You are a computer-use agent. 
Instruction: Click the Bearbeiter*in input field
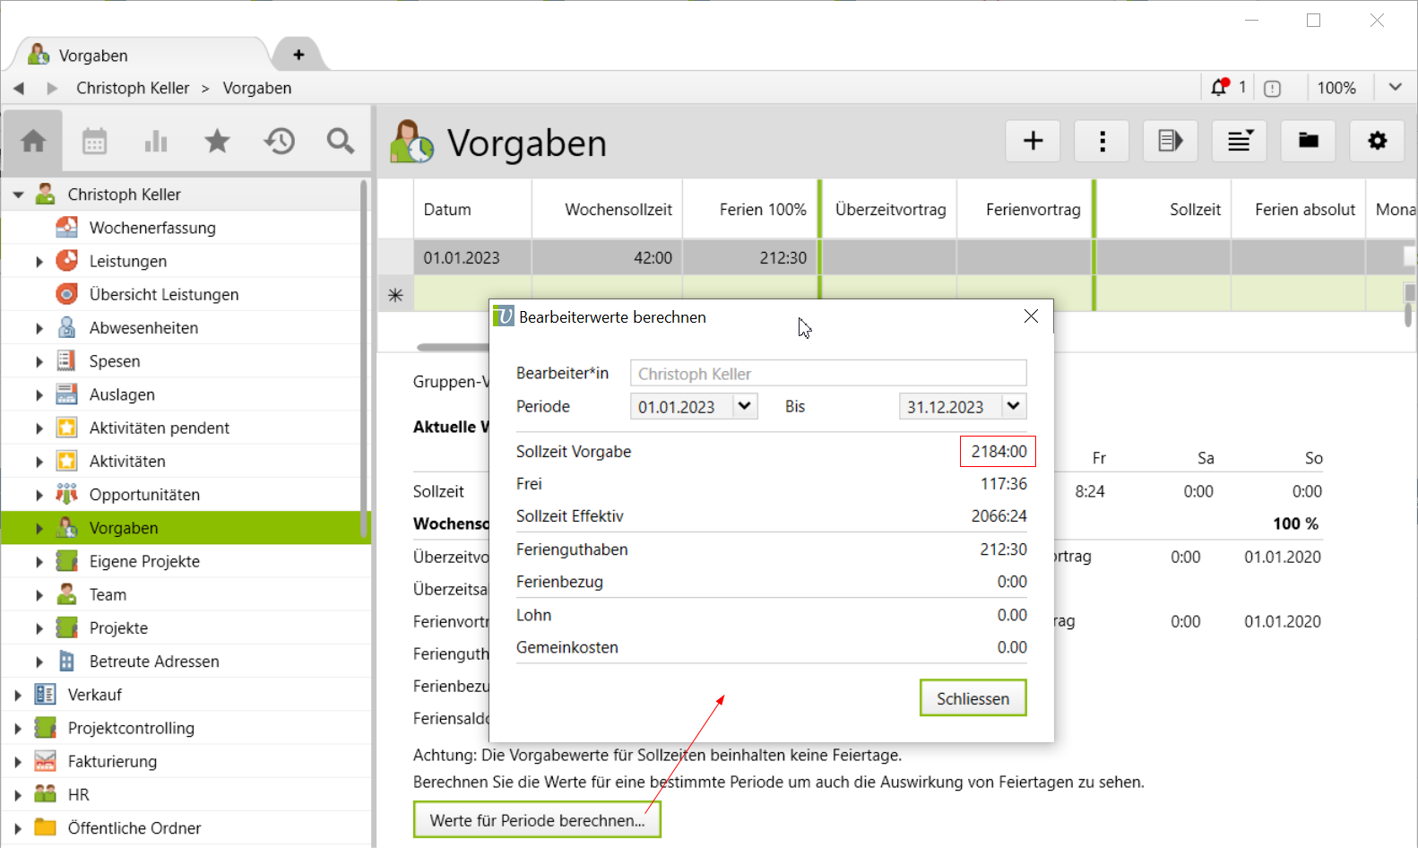click(827, 374)
